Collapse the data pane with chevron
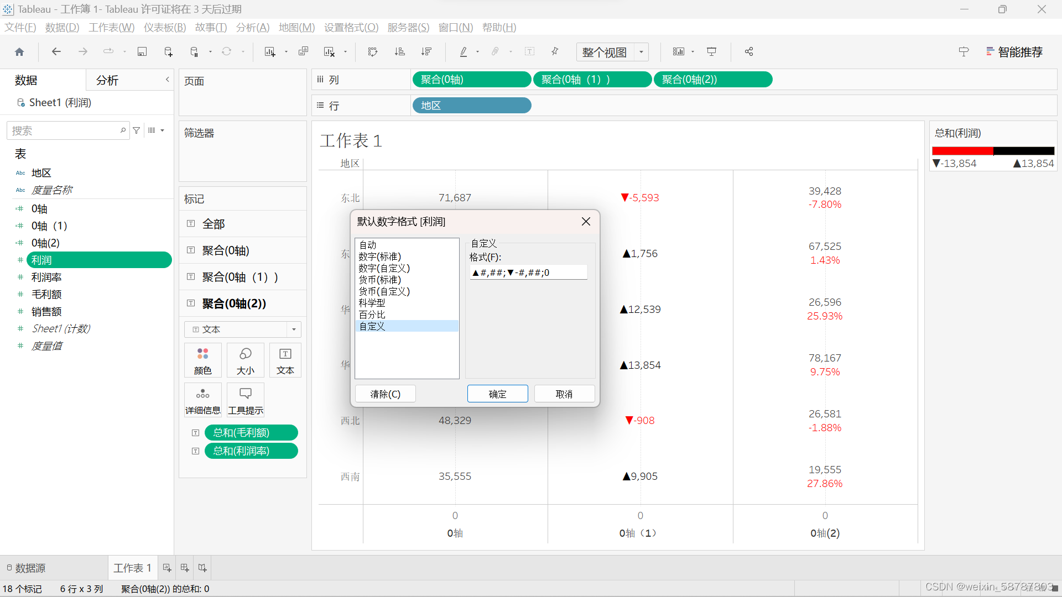Image resolution: width=1062 pixels, height=597 pixels. 167,80
